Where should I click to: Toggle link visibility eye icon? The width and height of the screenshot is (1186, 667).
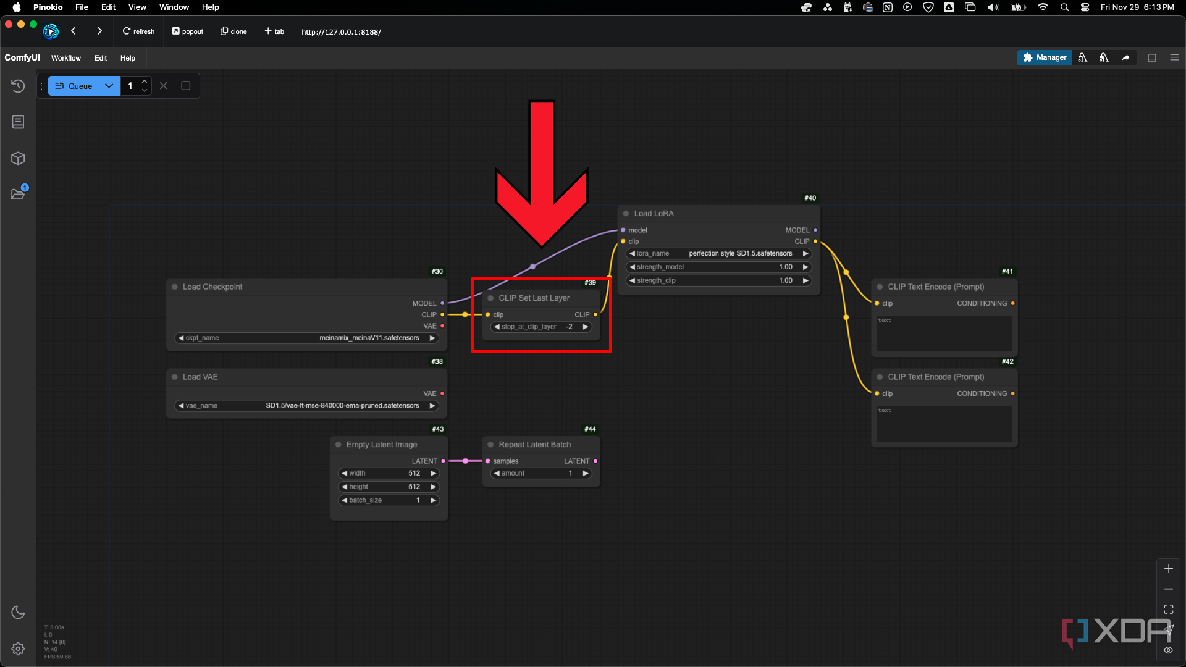coord(1169,650)
